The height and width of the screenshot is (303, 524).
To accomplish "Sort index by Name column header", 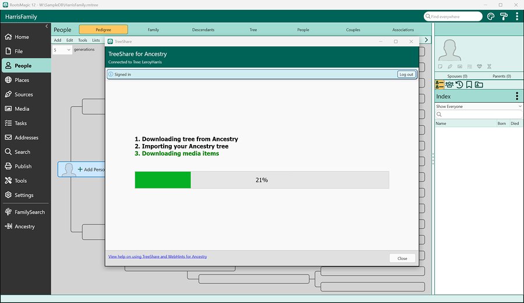I will [466, 123].
